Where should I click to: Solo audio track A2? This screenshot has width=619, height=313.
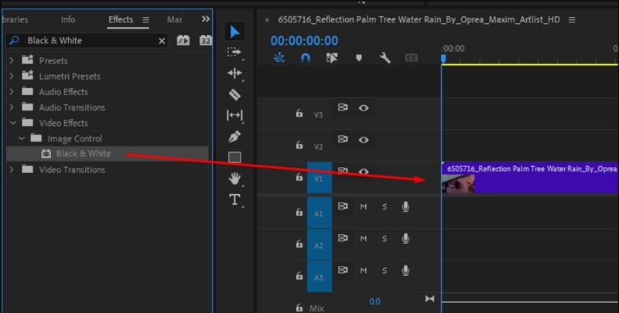coord(384,239)
